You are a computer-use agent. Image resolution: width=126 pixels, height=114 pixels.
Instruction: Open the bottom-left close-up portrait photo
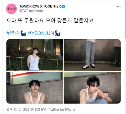[35, 88]
